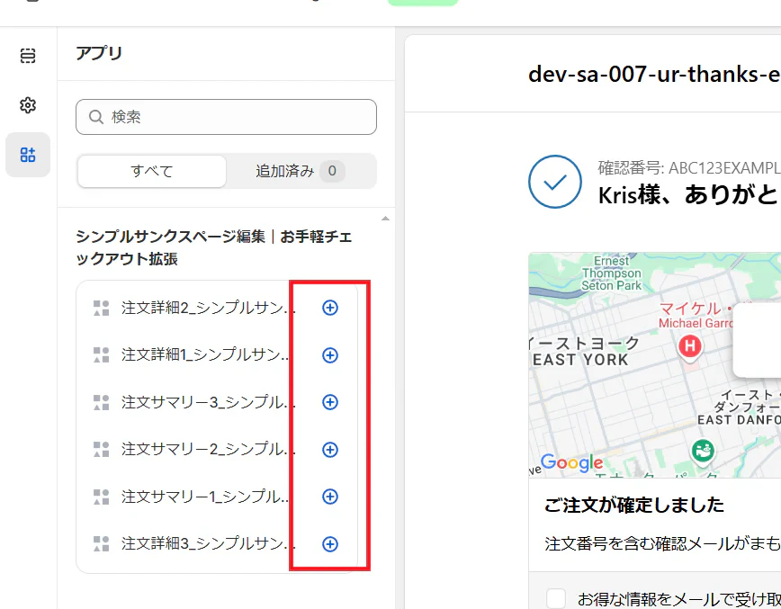Select the 注文サマリー1_シンプル list row text
Image resolution: width=781 pixels, height=609 pixels.
(x=205, y=497)
